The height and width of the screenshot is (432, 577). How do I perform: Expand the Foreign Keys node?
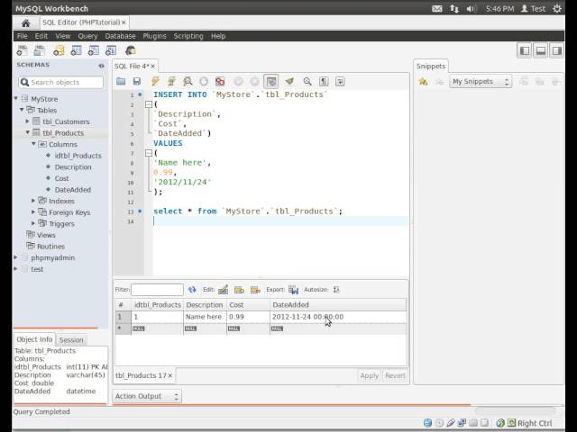(x=33, y=212)
